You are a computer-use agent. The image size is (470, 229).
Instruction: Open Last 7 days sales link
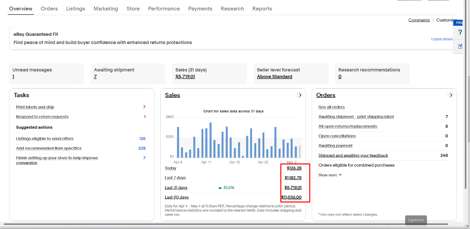click(175, 178)
